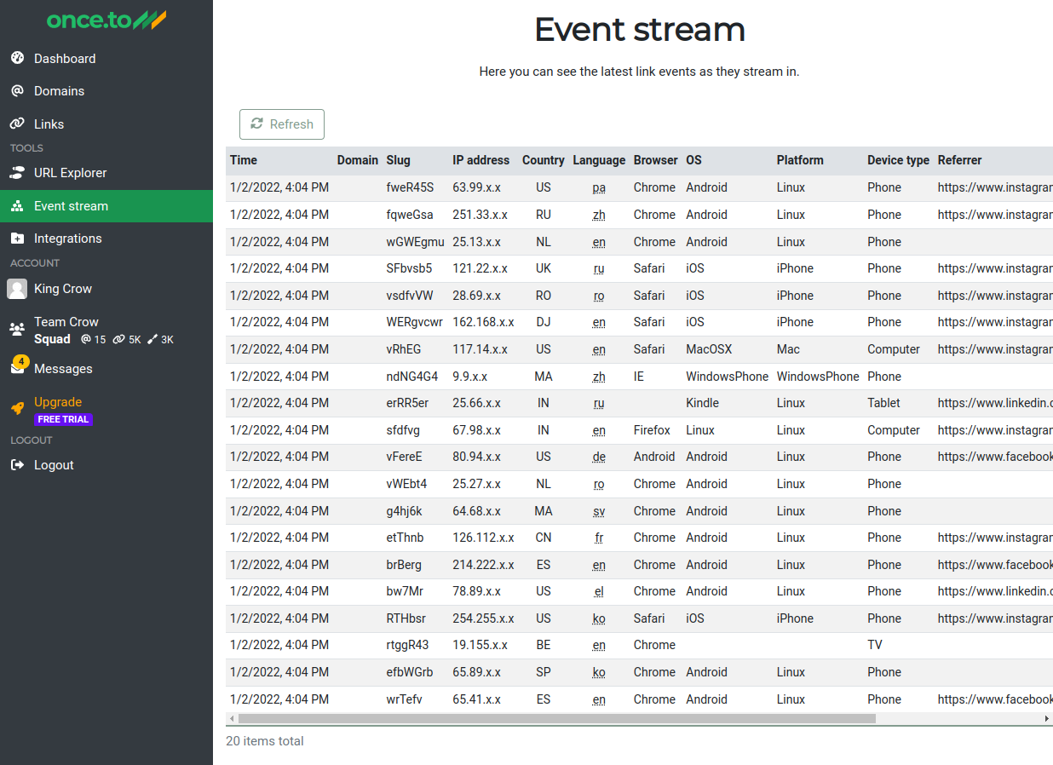Sort by the Browser column header
The height and width of the screenshot is (765, 1053).
point(656,160)
